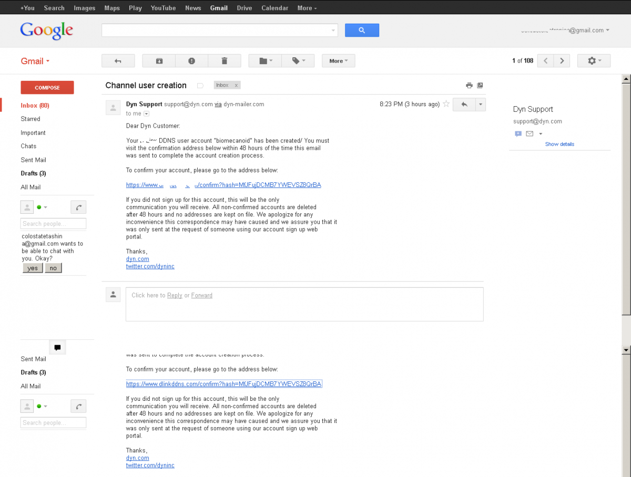Click the Google logo

click(46, 30)
